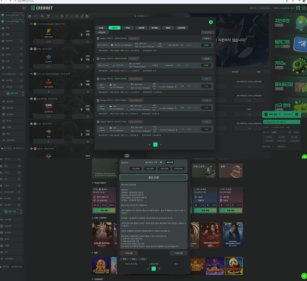The image size is (307, 281).
Task: Tick the first bet record checkbox
Action: pyautogui.click(x=98, y=38)
